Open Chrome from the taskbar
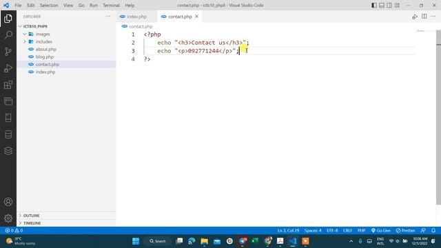Image resolution: width=441 pixels, height=248 pixels. pyautogui.click(x=267, y=241)
